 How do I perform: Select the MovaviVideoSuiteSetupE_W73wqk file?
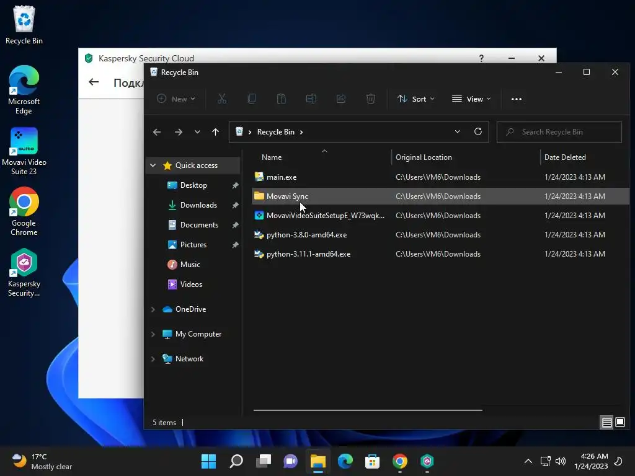441,216
